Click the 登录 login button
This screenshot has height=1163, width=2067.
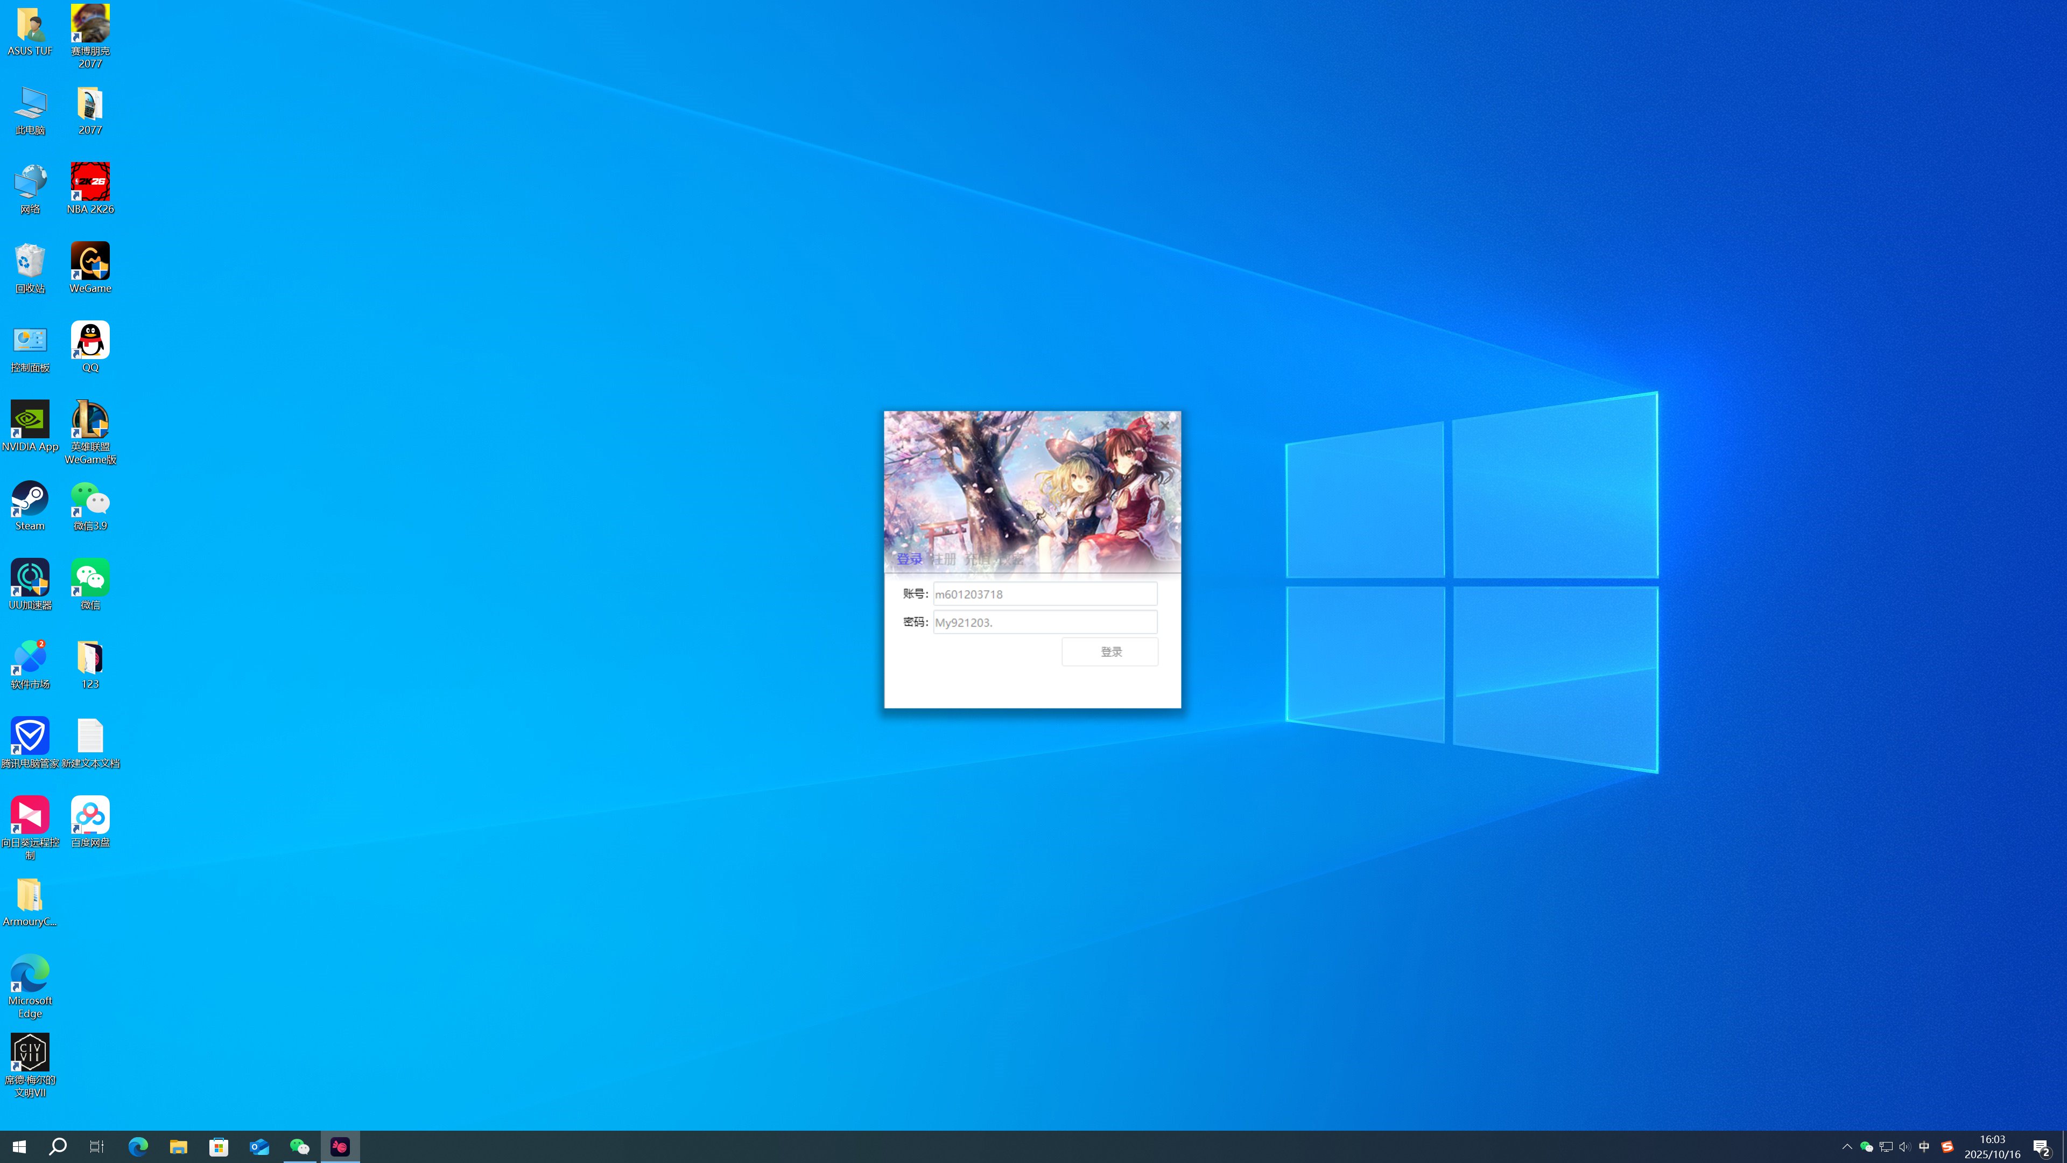click(x=1110, y=651)
